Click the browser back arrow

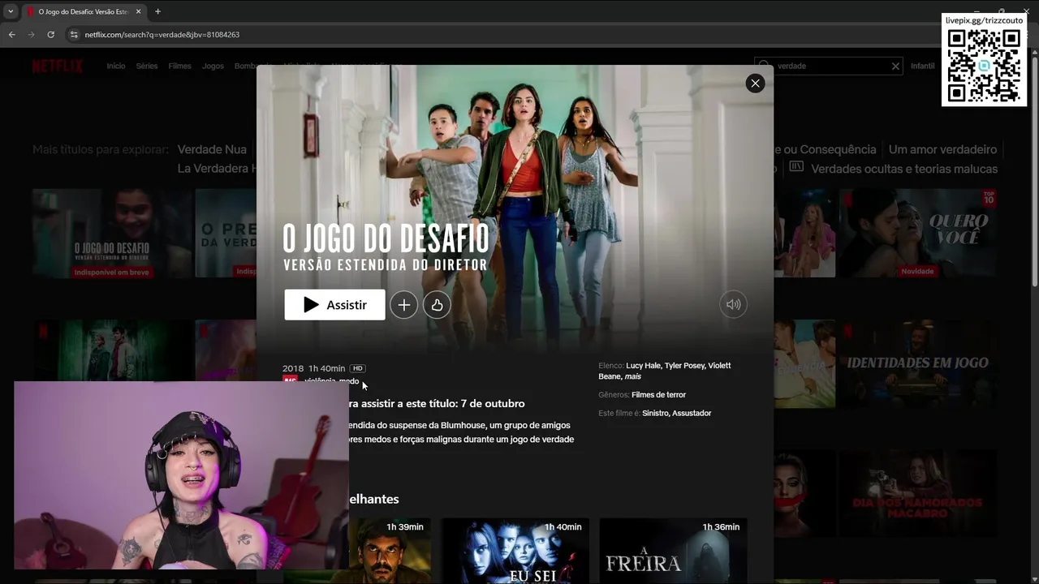click(11, 35)
